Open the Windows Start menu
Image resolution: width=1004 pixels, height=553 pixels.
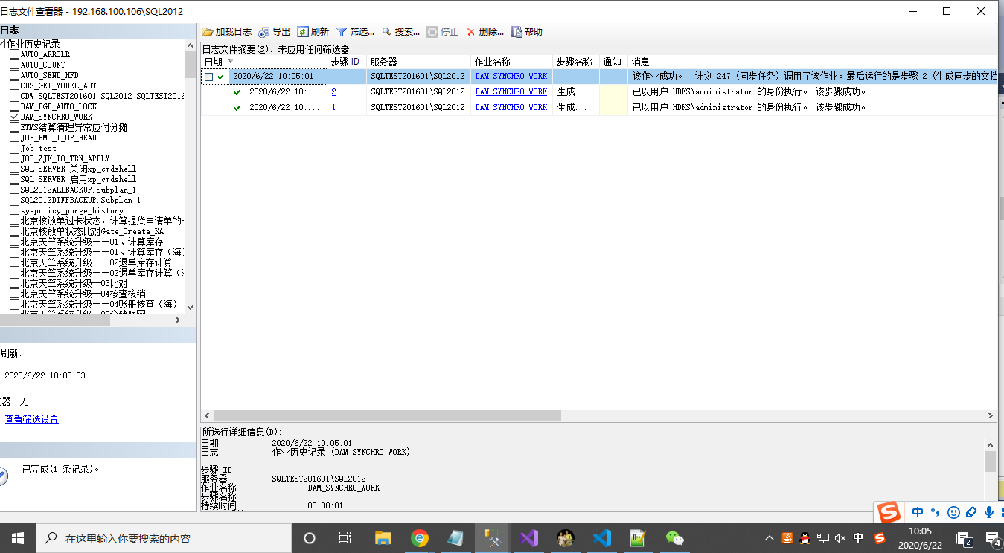(17, 537)
